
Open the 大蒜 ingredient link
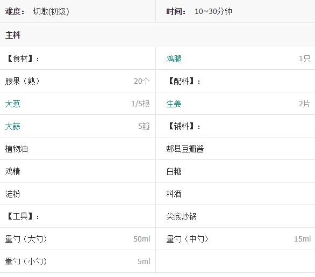click(x=13, y=126)
